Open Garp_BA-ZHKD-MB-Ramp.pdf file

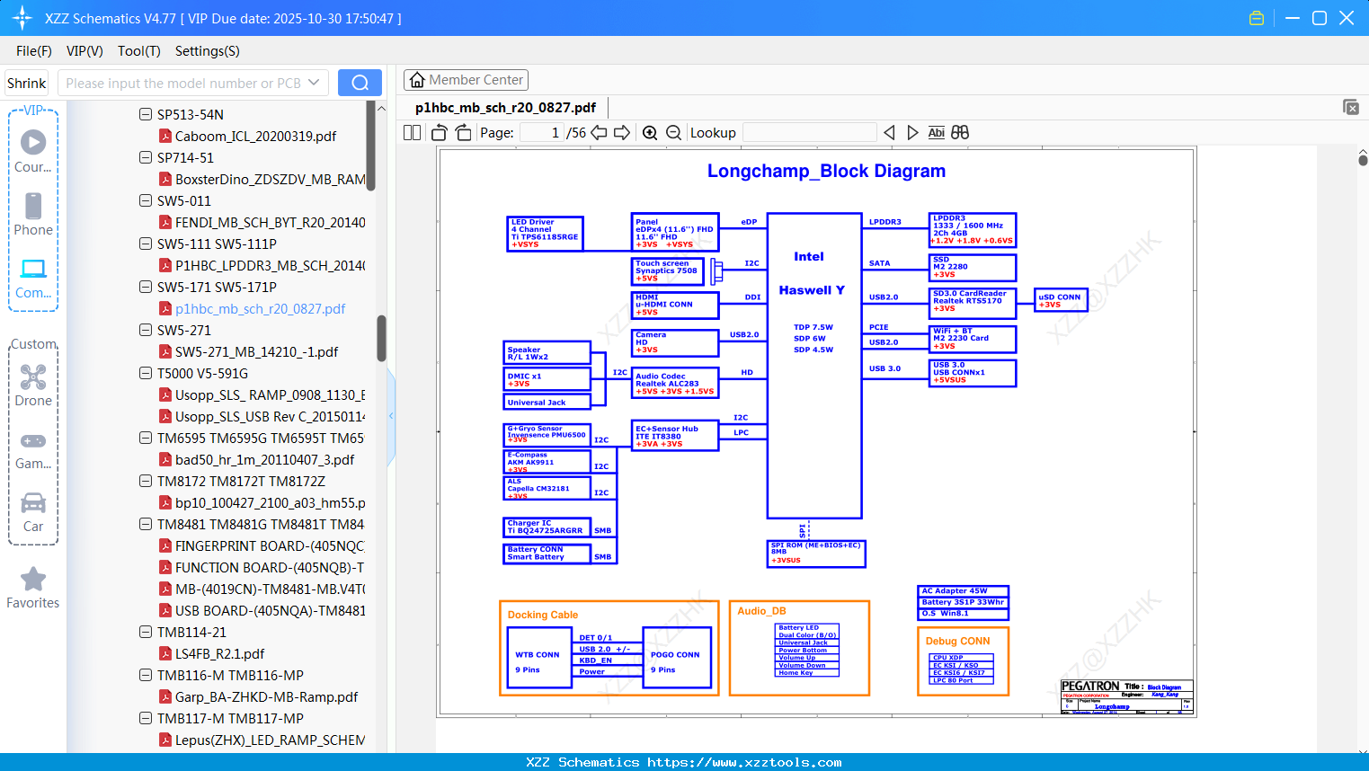click(266, 696)
